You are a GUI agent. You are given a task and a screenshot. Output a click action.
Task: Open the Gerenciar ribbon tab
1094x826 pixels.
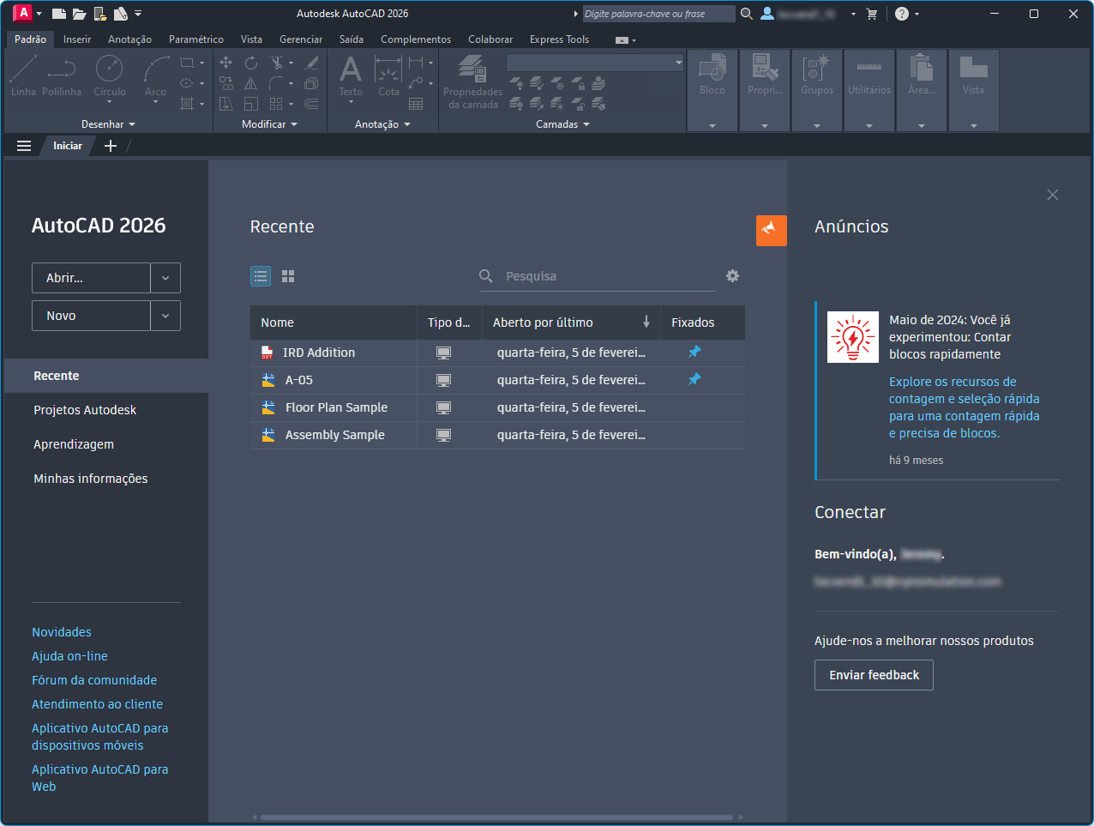tap(301, 39)
